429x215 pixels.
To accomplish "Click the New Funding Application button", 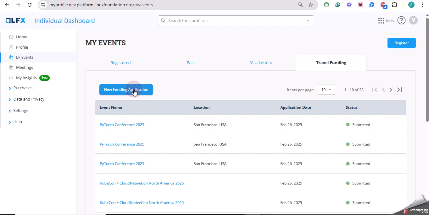I will (x=126, y=90).
